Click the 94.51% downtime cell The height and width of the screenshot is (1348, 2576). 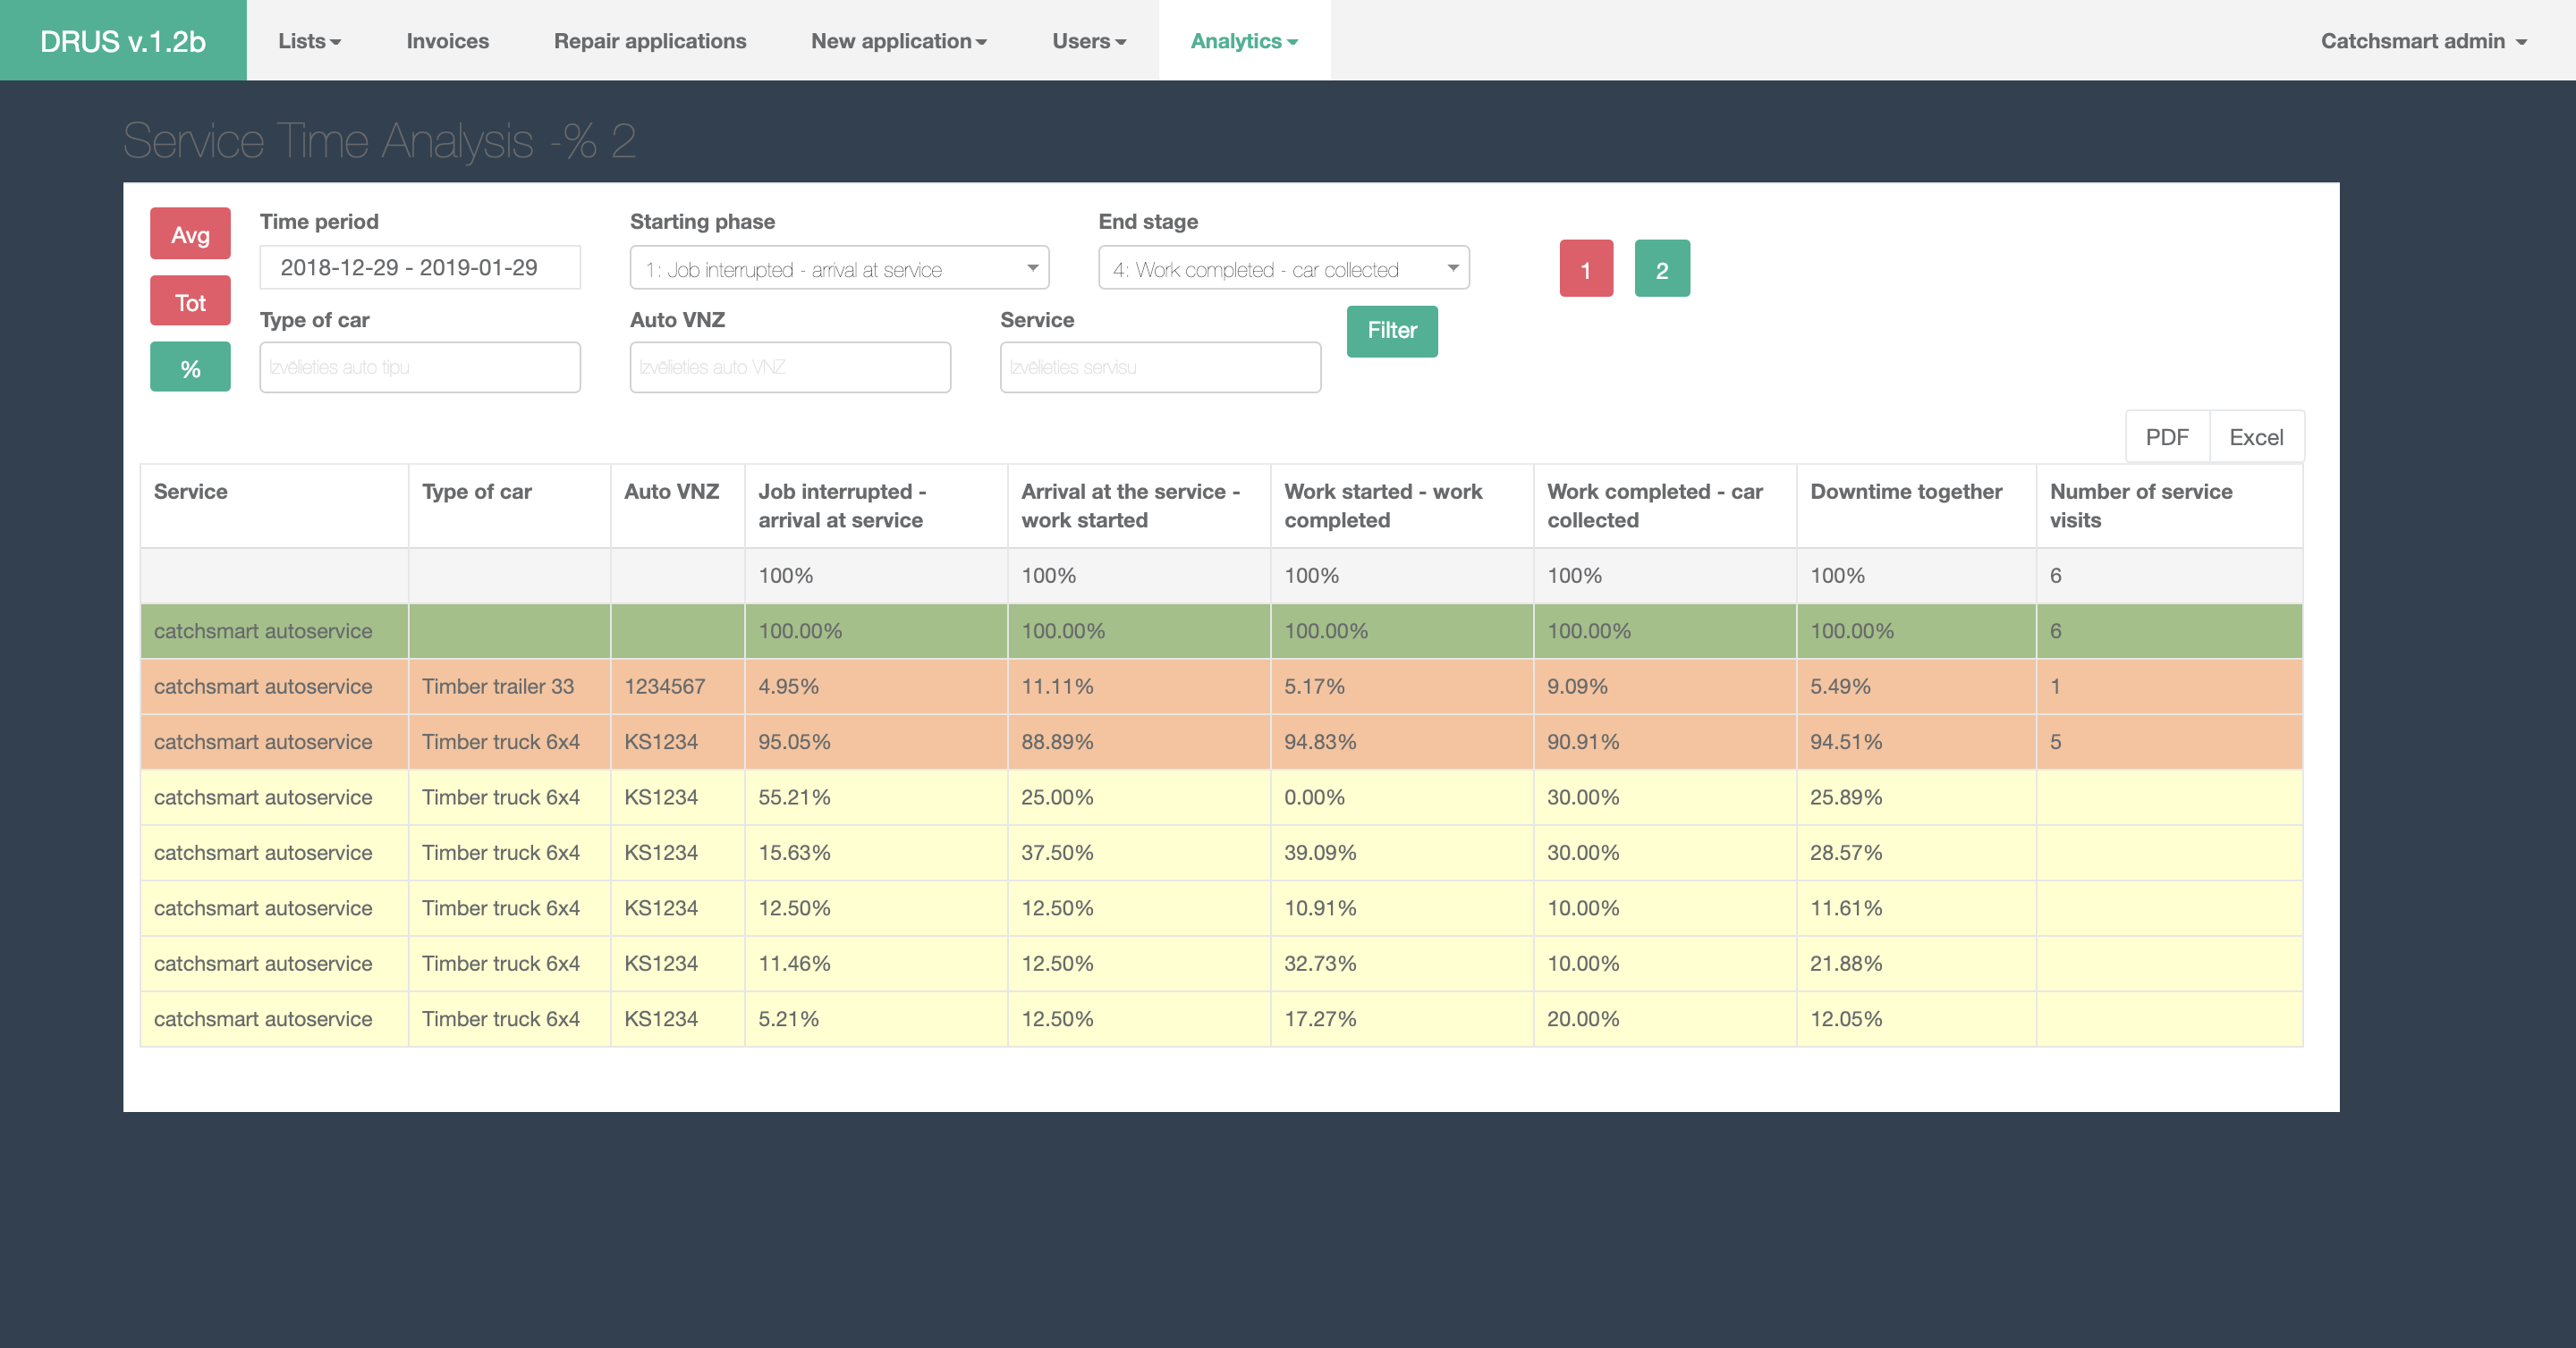(1916, 741)
